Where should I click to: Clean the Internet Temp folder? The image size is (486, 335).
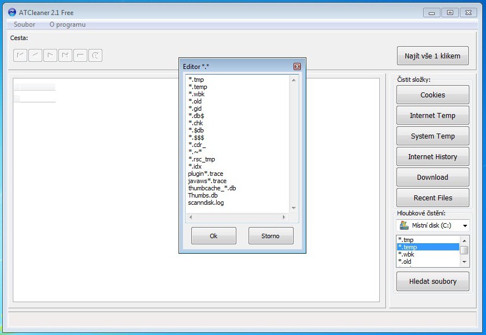pos(433,115)
